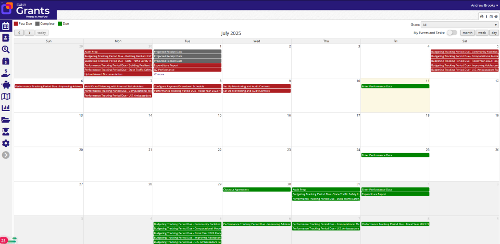Click the piggy bank sidebar icon

click(6, 85)
